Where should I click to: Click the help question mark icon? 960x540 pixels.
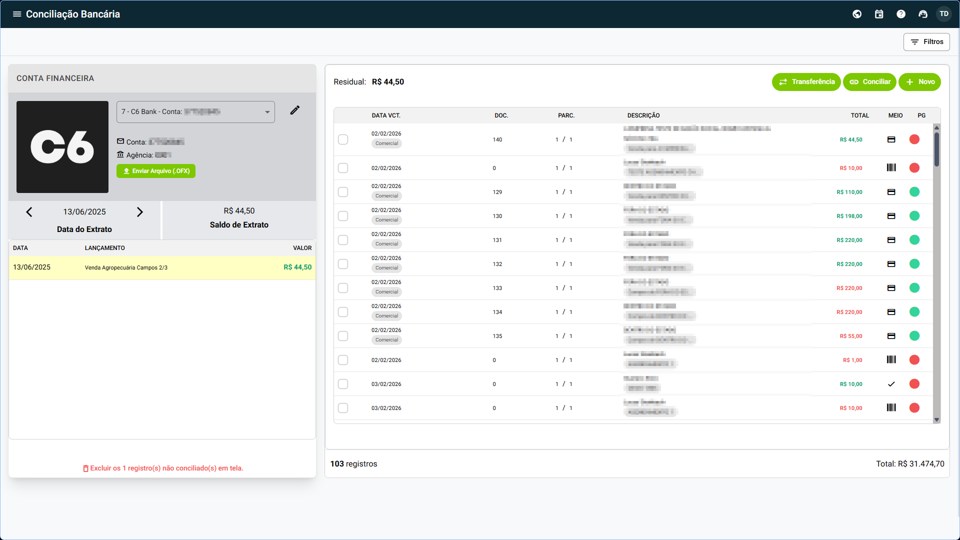point(901,14)
